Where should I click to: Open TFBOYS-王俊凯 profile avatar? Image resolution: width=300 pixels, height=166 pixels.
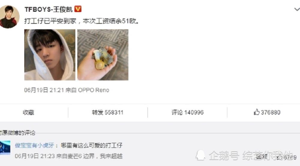click(9, 17)
